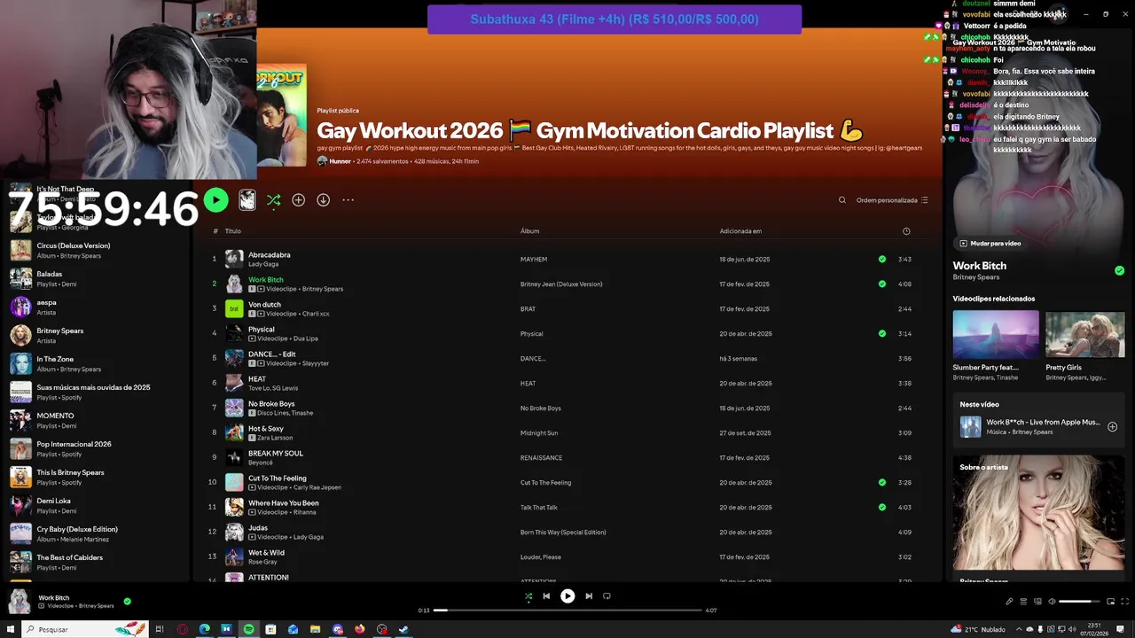
Task: Enter full screen mode icon
Action: point(1123,602)
